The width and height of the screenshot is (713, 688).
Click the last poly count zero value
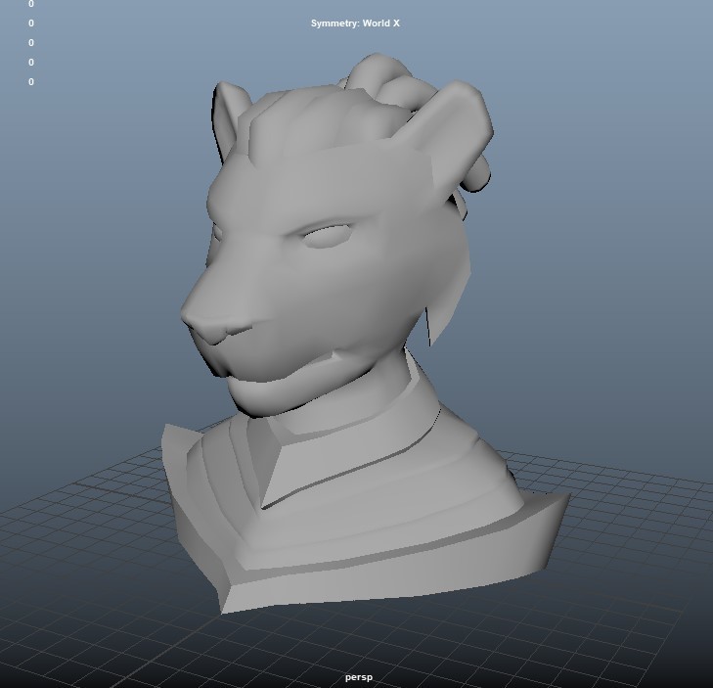point(31,82)
